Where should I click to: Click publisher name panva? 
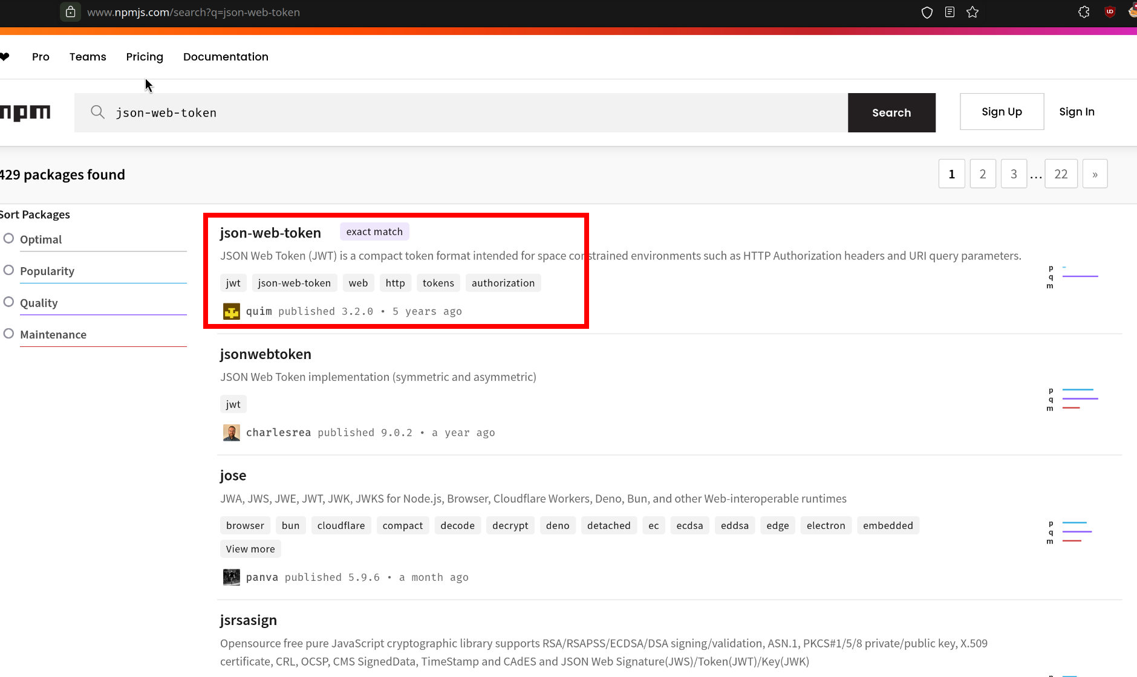[262, 577]
